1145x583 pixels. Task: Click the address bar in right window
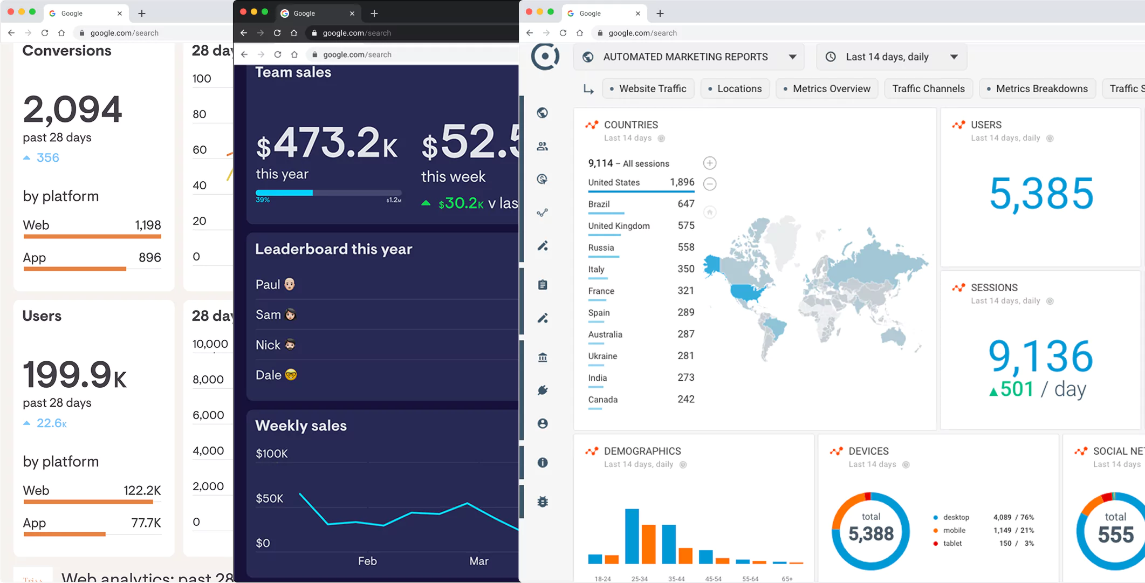tap(809, 33)
